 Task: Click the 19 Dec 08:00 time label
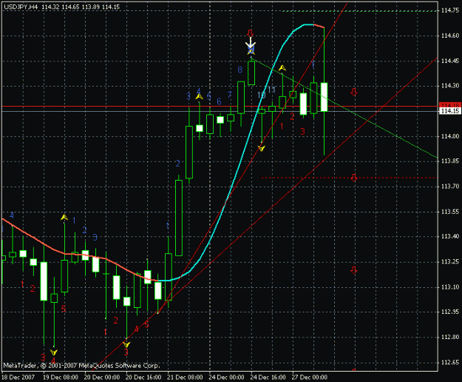click(61, 378)
